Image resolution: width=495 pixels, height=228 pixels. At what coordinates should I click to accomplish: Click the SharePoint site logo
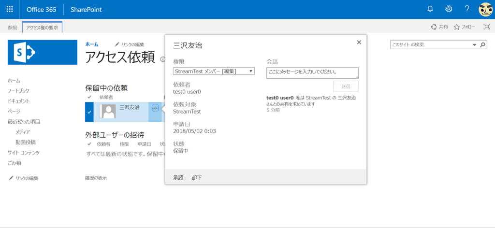(43, 52)
